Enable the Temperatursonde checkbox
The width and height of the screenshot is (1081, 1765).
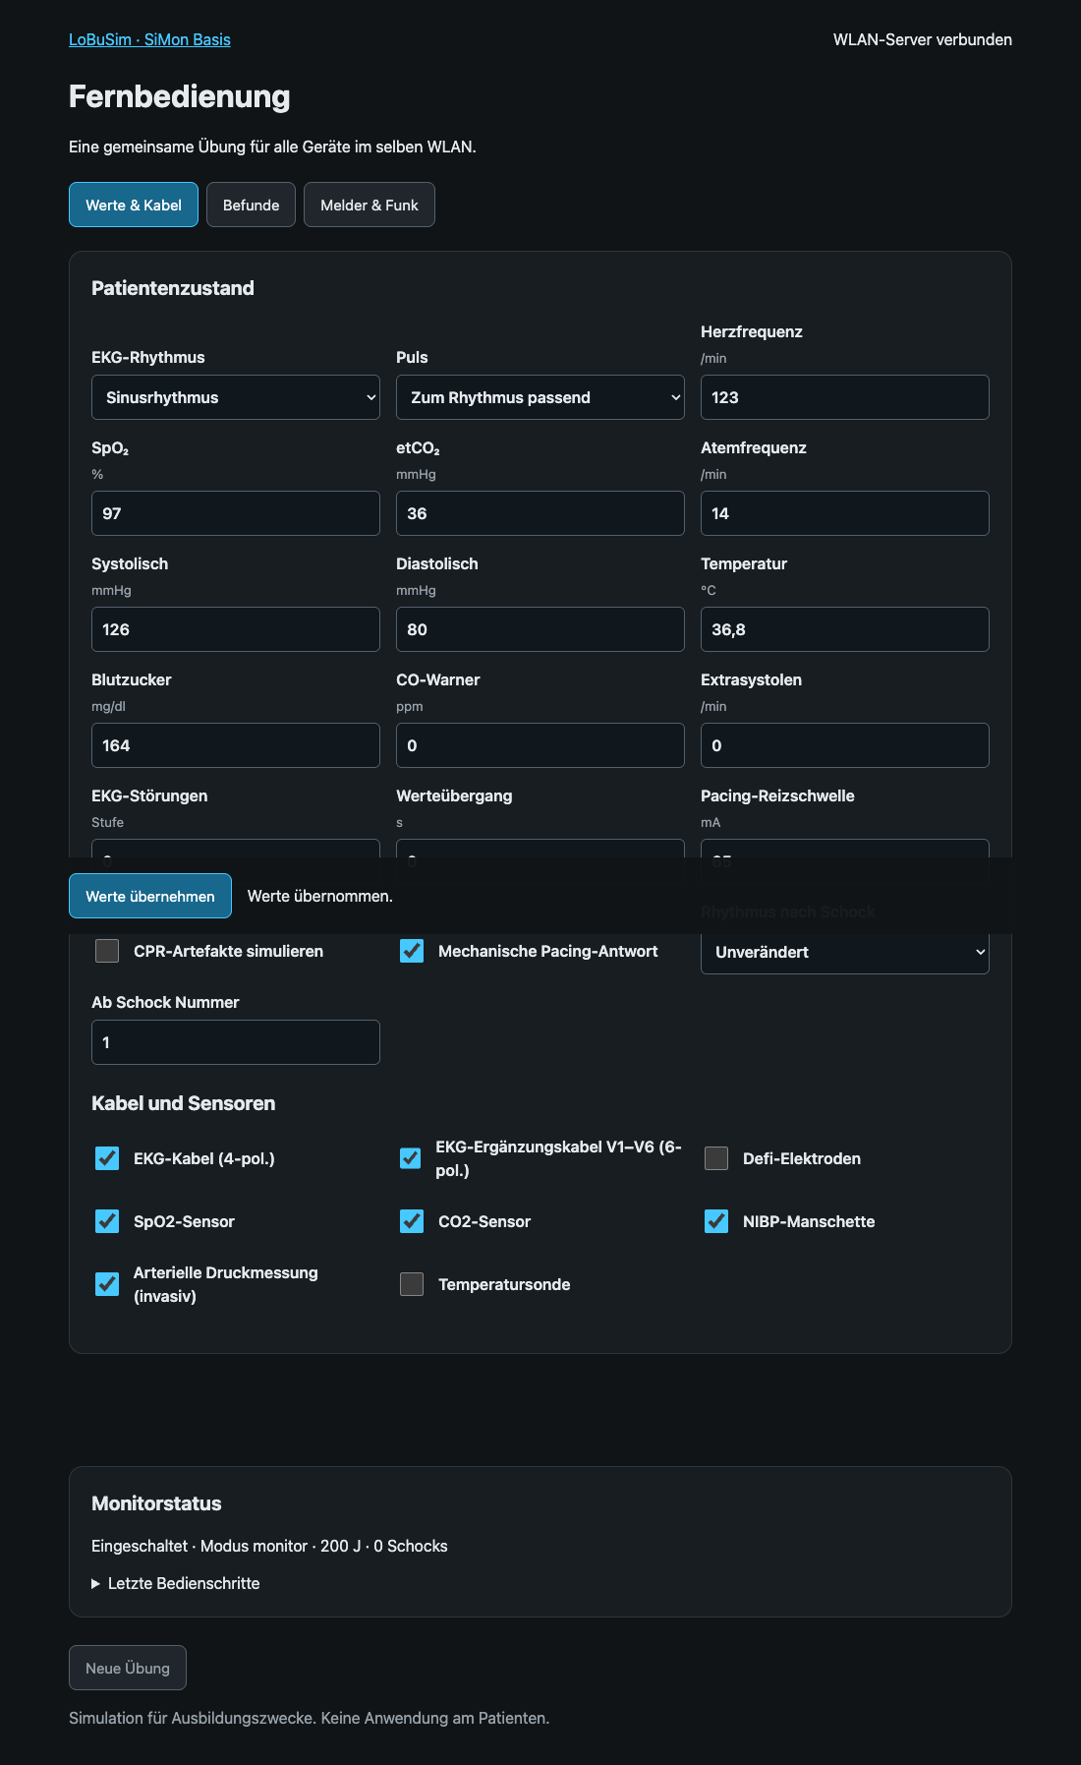pos(412,1284)
